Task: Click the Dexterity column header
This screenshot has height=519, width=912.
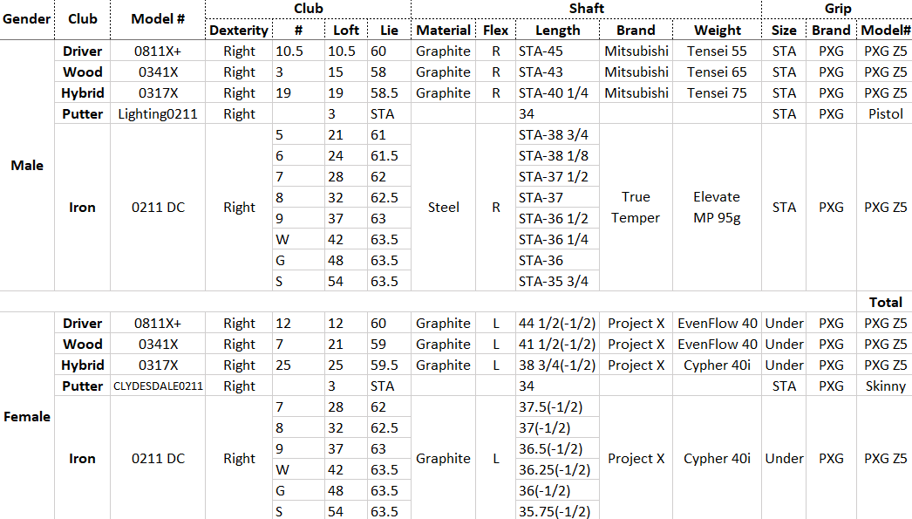Action: [239, 30]
